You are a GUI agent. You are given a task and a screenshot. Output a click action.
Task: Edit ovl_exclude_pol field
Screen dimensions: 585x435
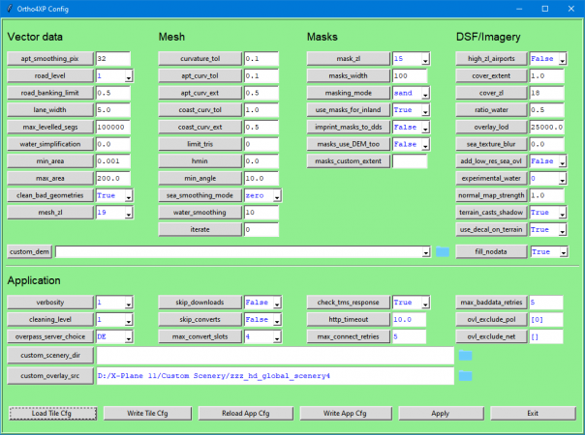tap(546, 320)
